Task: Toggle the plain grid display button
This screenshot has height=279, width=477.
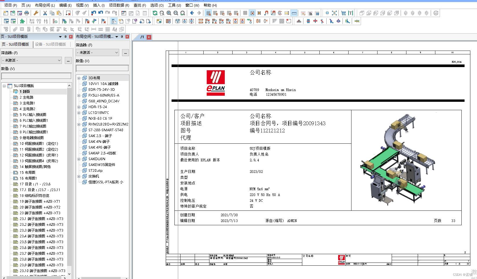Action: point(245,13)
